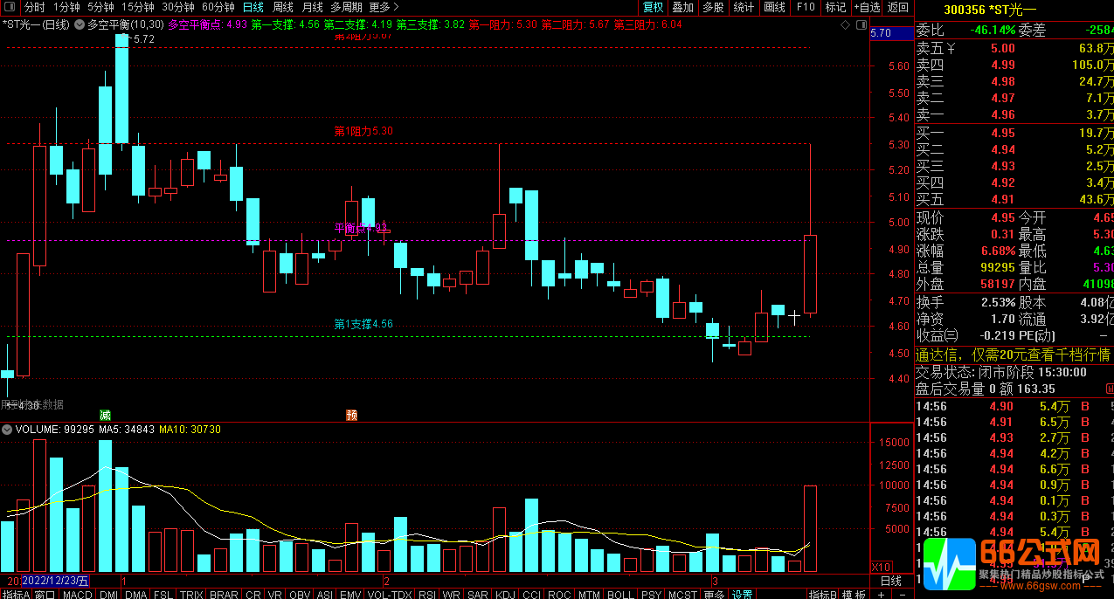The image size is (1114, 599).
Task: Expand the 多空平衡 indicator options arrow
Action: pos(80,24)
